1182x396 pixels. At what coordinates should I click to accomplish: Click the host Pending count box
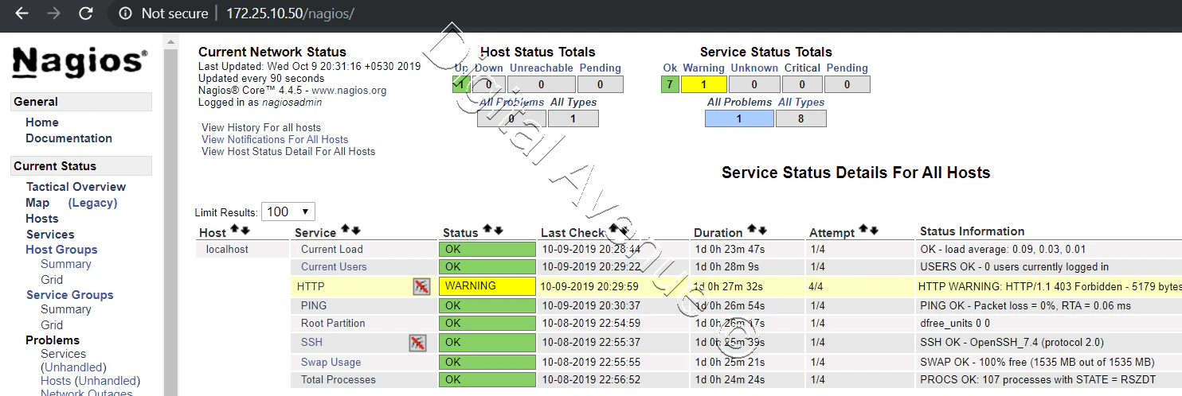click(x=600, y=84)
